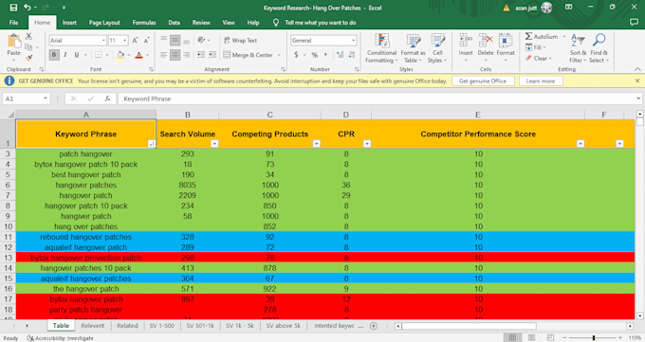Apply Percent Style format
The width and height of the screenshot is (645, 342).
[x=314, y=55]
